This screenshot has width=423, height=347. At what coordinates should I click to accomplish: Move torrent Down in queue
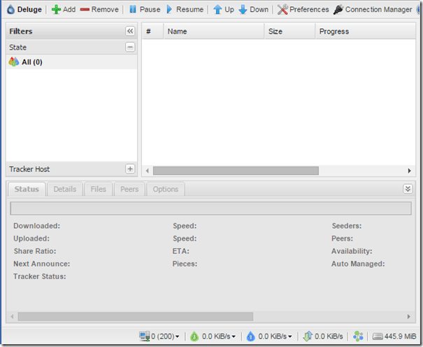tap(253, 9)
